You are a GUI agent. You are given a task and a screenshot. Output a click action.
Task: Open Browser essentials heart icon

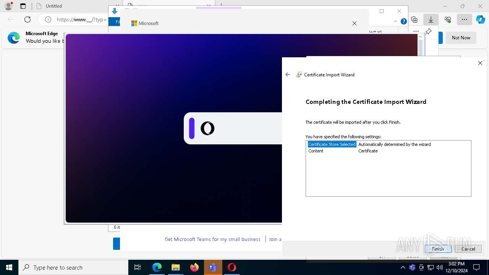pyautogui.click(x=448, y=19)
